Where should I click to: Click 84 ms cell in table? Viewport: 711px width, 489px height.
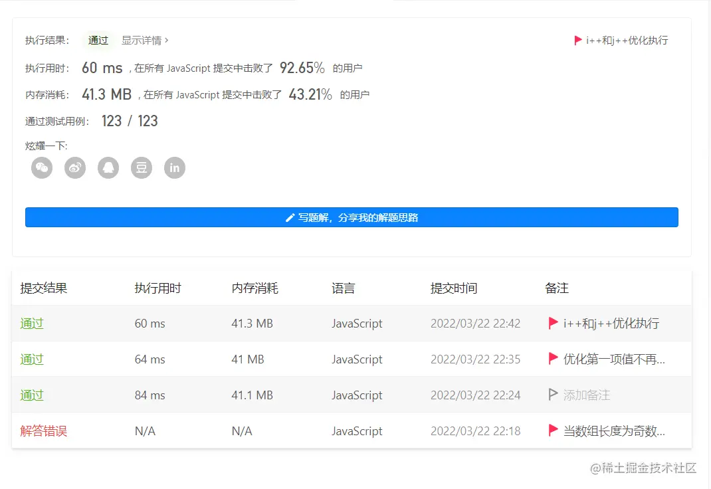[x=150, y=395]
